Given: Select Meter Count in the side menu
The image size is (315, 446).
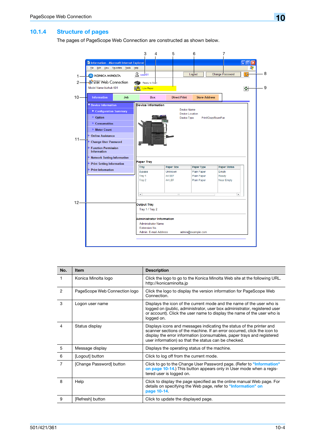Looking at the screenshot, I should click(111, 130).
